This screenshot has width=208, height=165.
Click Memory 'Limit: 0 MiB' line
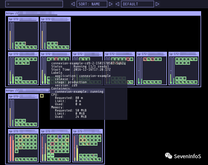click(70, 114)
